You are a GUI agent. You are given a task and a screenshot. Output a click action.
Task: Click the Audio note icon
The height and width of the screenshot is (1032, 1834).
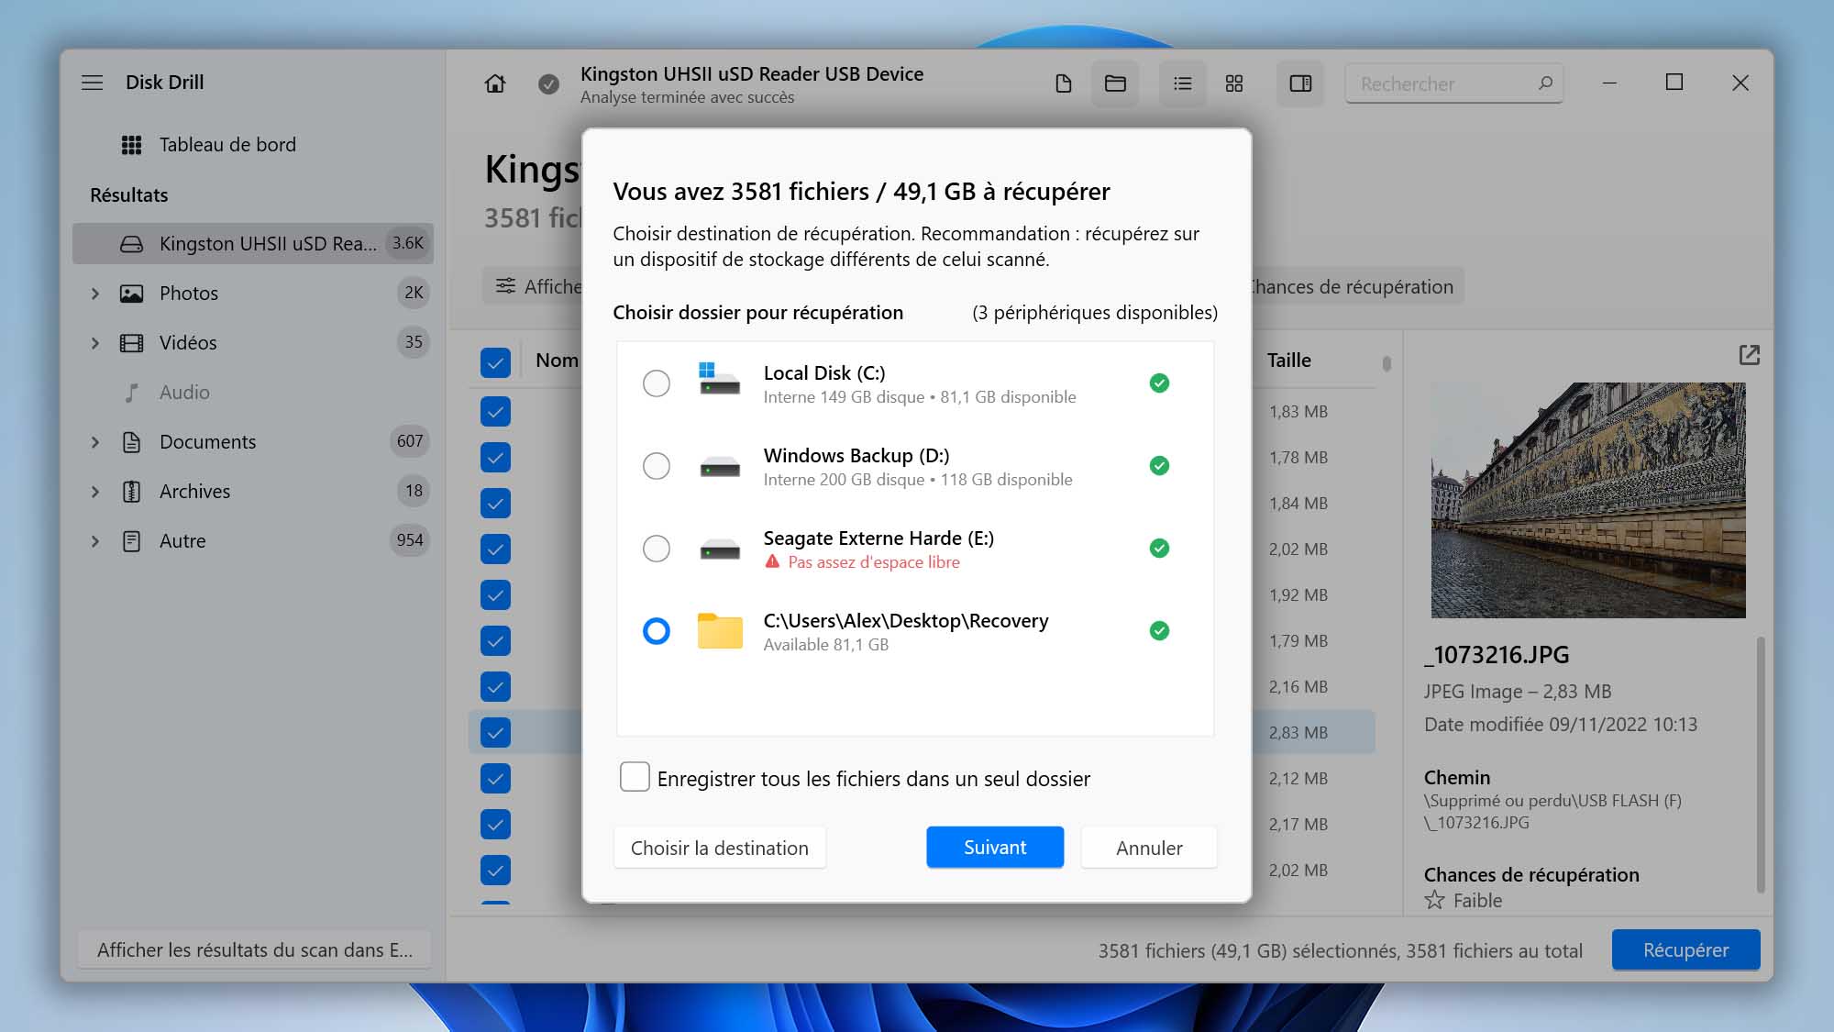(x=132, y=393)
